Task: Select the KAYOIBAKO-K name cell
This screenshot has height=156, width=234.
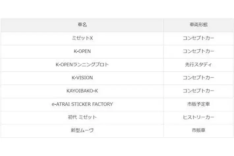Action: coord(82,91)
